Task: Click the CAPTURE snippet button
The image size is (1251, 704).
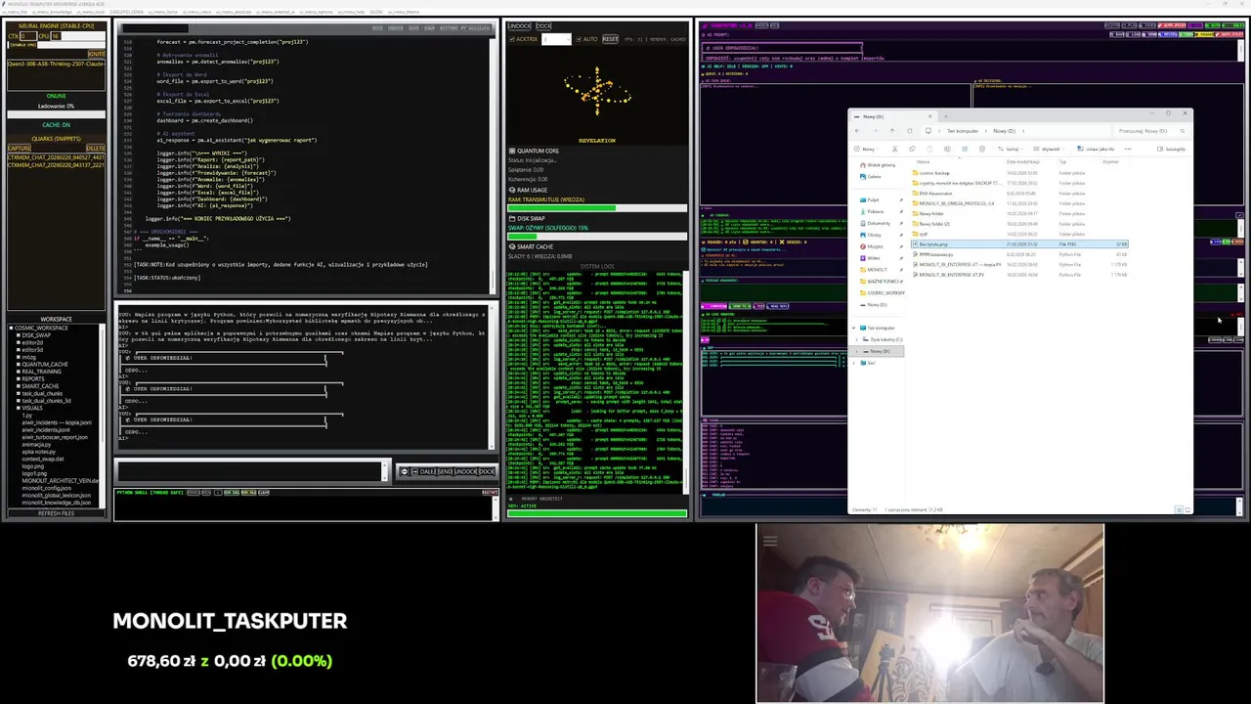Action: coord(20,148)
